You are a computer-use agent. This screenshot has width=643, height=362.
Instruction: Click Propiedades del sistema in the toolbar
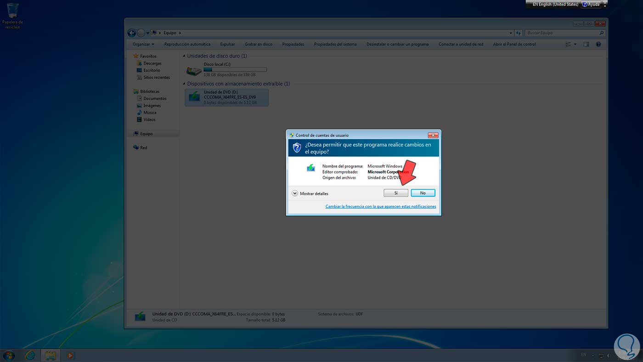point(335,45)
